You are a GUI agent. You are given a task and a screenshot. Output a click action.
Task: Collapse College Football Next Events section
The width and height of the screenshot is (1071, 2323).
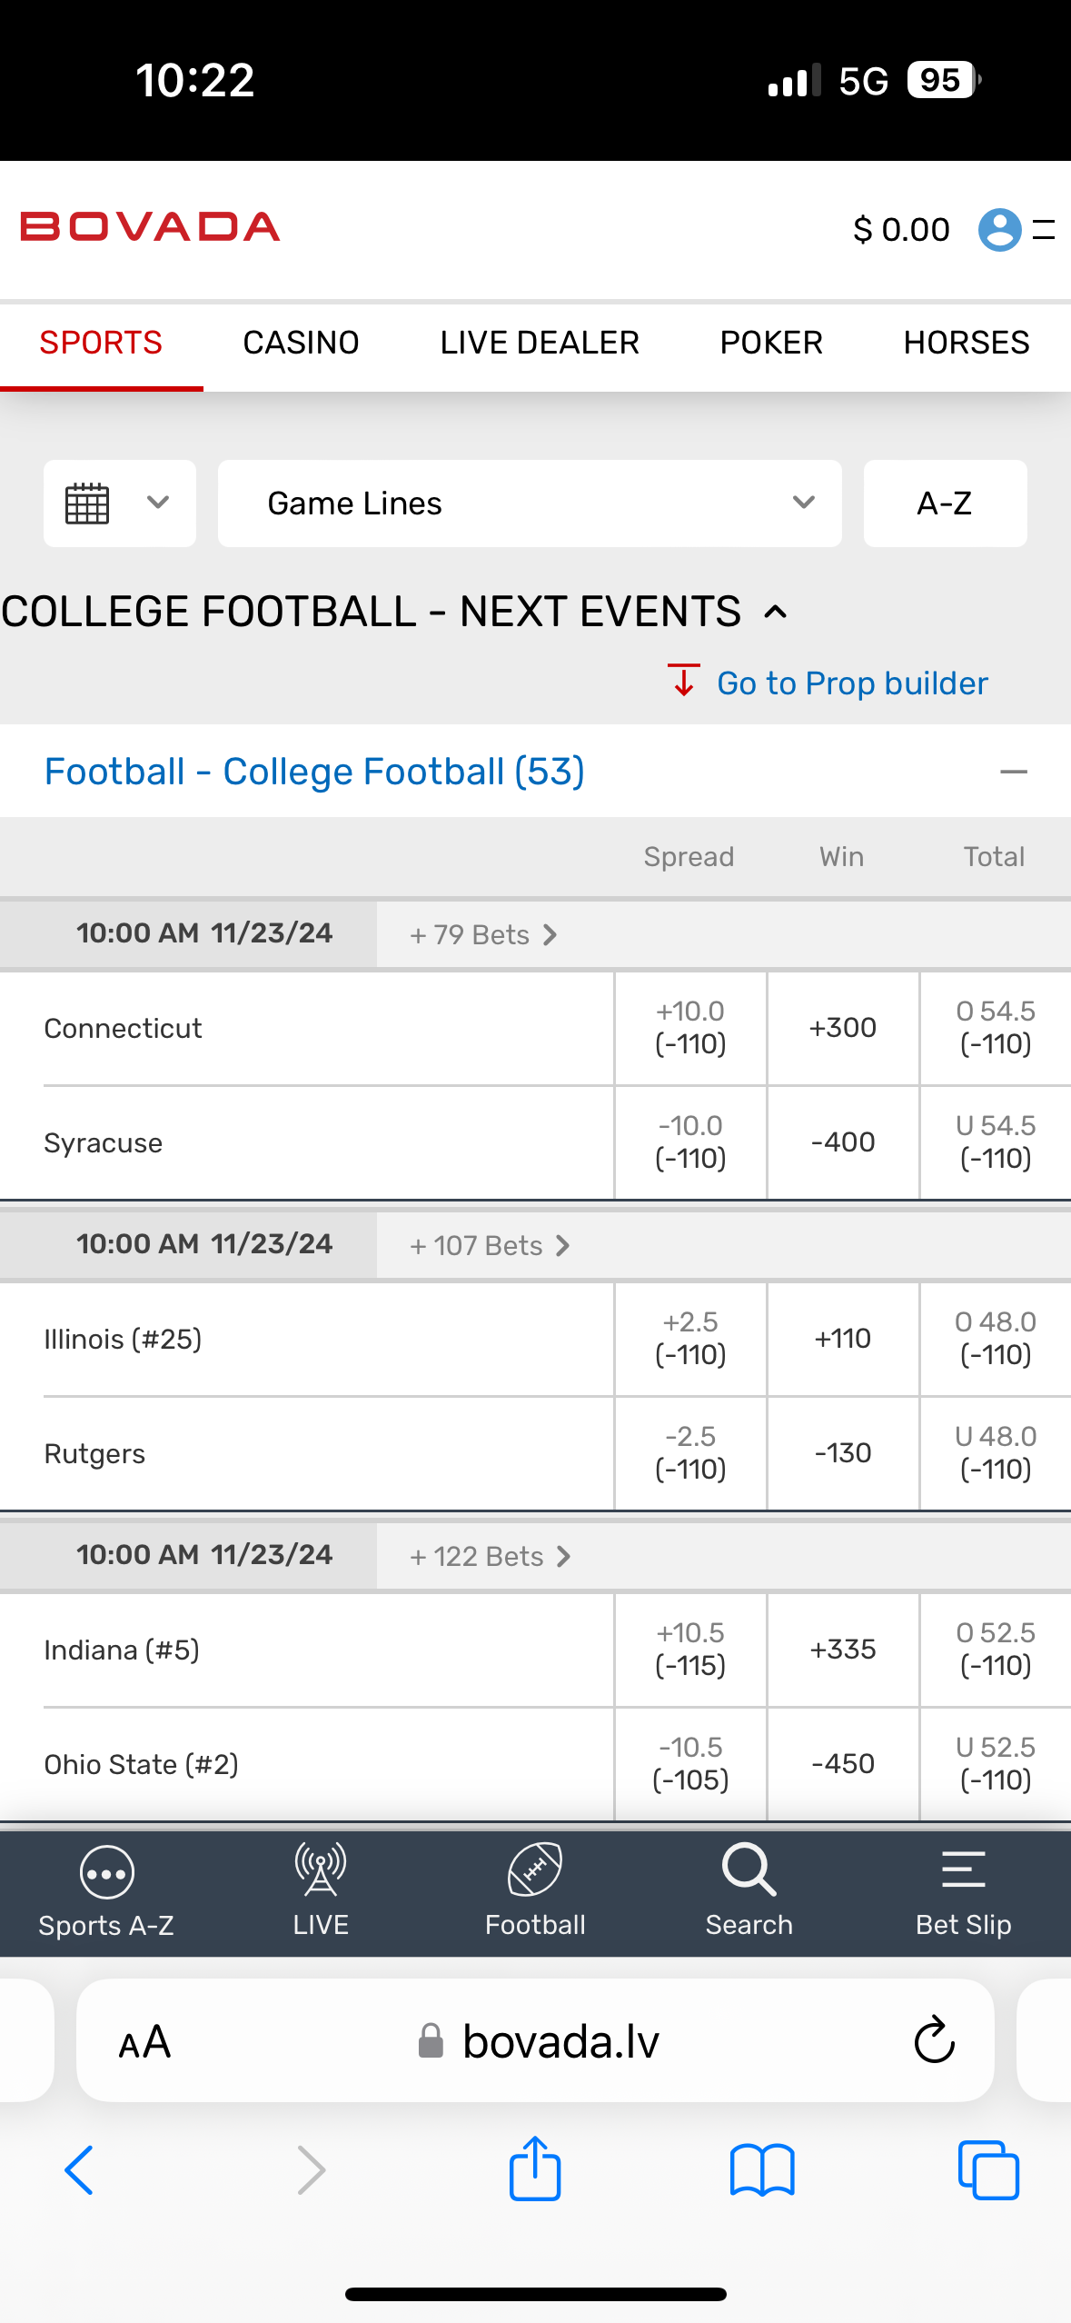pos(776,612)
